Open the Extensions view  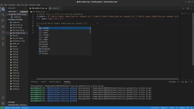coord(3,32)
